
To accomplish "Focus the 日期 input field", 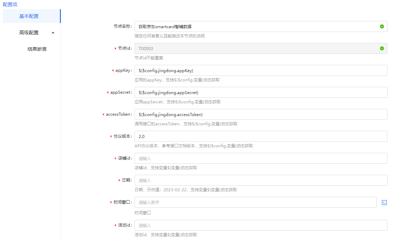I will [260, 180].
